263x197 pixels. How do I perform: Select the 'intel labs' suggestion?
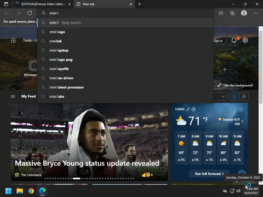pyautogui.click(x=125, y=96)
